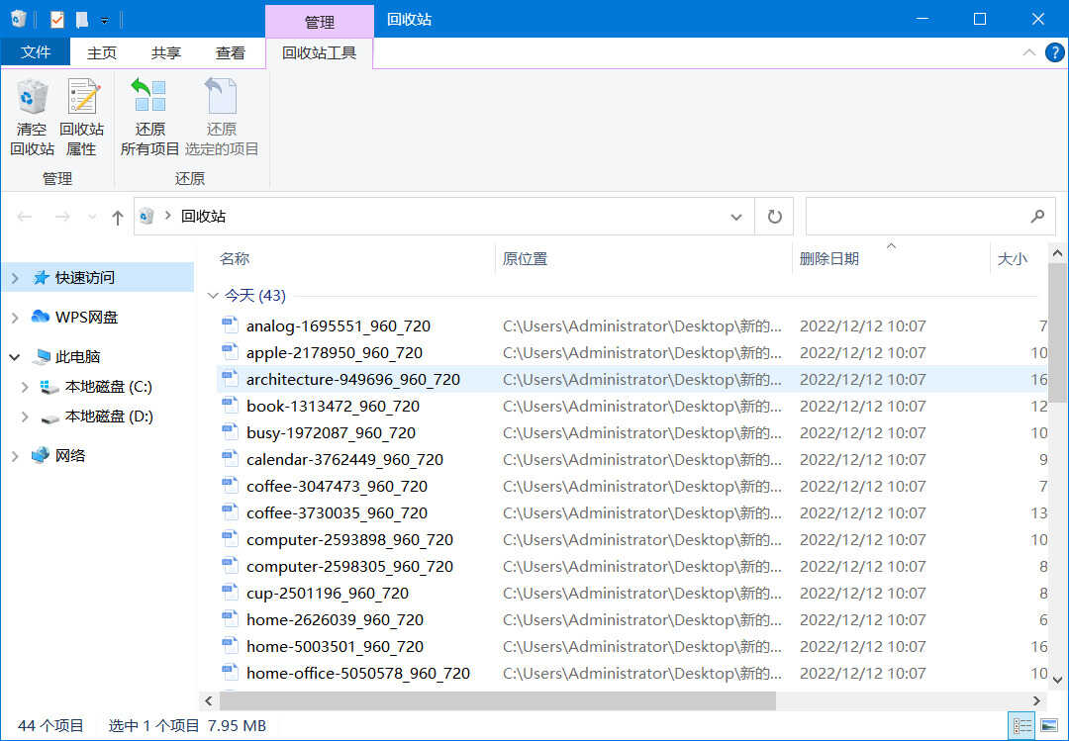Click the up-directory arrow in navigation bar
This screenshot has width=1069, height=741.
click(x=118, y=217)
